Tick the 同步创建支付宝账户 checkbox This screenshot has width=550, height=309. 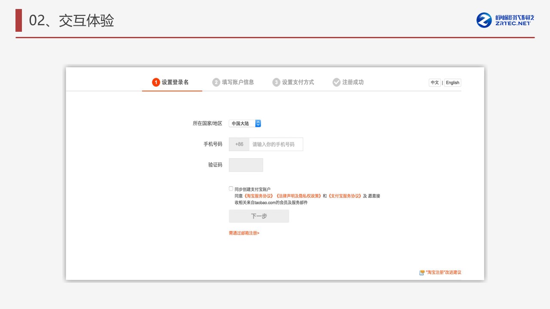click(x=231, y=188)
